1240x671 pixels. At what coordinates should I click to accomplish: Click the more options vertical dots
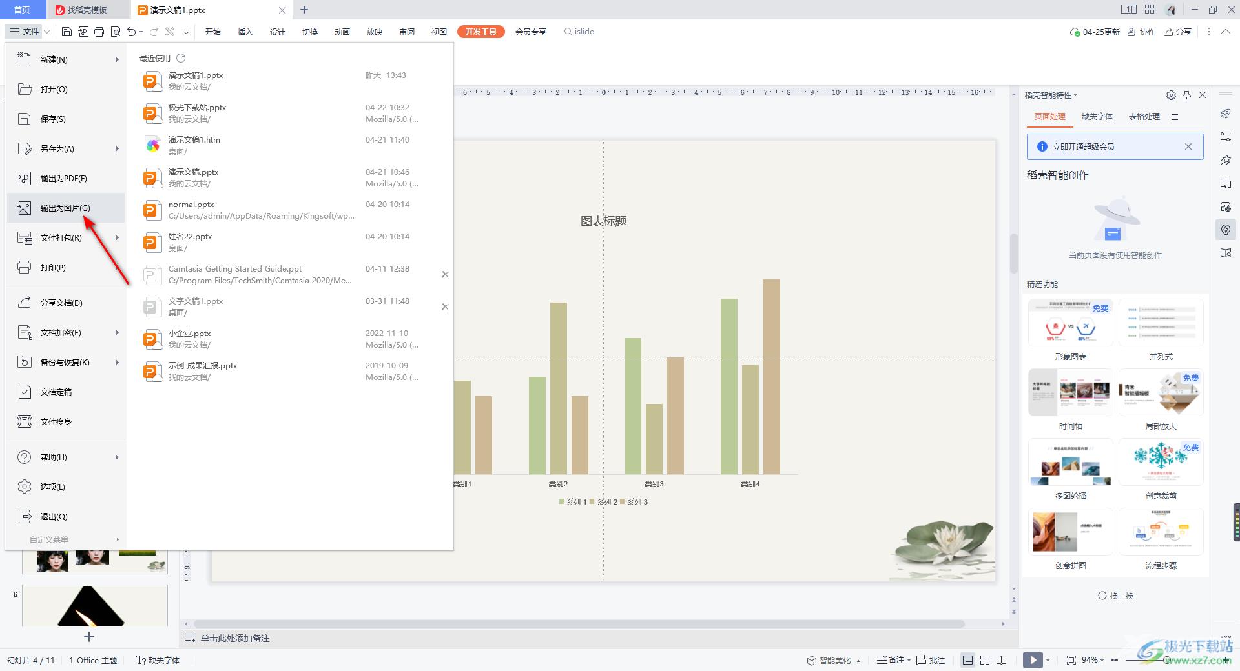coord(1209,32)
